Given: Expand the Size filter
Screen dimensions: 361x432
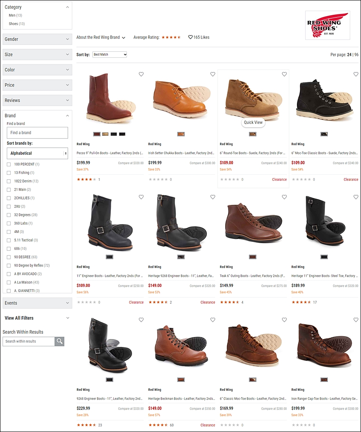Looking at the screenshot, I should coord(37,55).
